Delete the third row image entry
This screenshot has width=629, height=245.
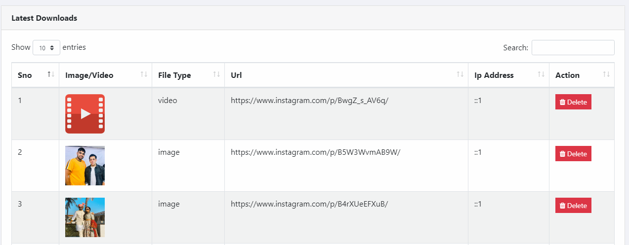(x=573, y=206)
